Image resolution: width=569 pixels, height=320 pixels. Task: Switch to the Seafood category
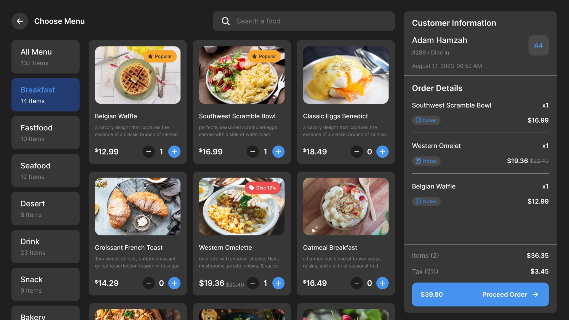coord(45,171)
